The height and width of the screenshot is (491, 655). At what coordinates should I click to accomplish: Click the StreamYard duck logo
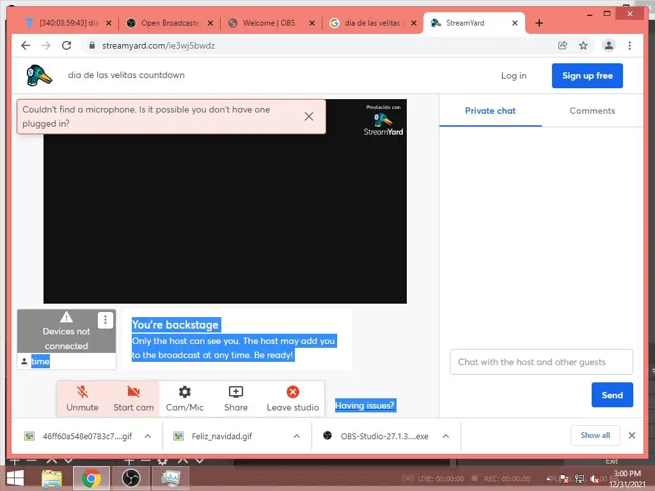point(39,75)
